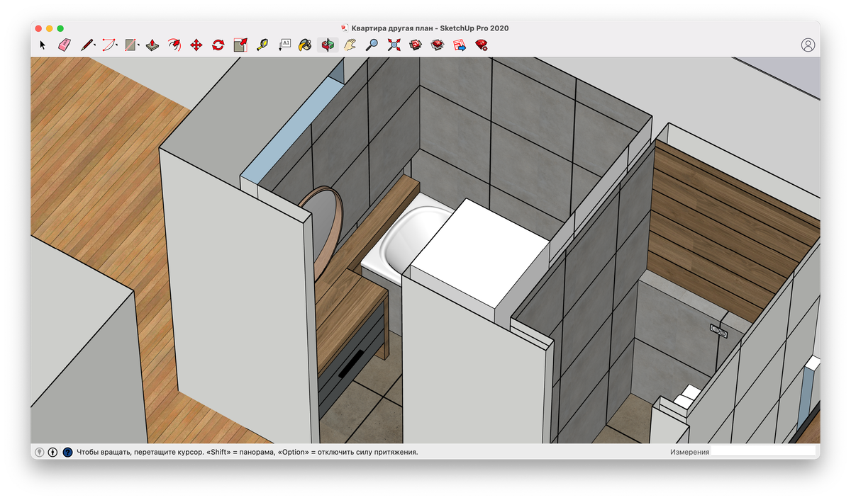Activate the Push/Pull tool

point(152,45)
